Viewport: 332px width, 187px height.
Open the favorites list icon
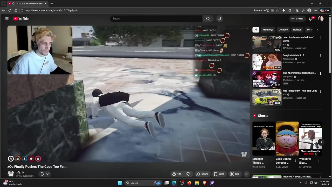point(303,10)
